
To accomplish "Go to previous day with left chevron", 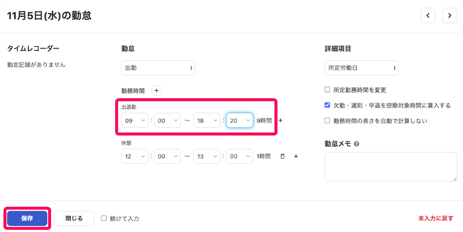I will click(428, 15).
